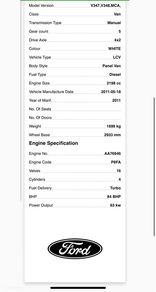Tap the Transmission Type label
Image resolution: width=156 pixels, height=292 pixels.
45,23
